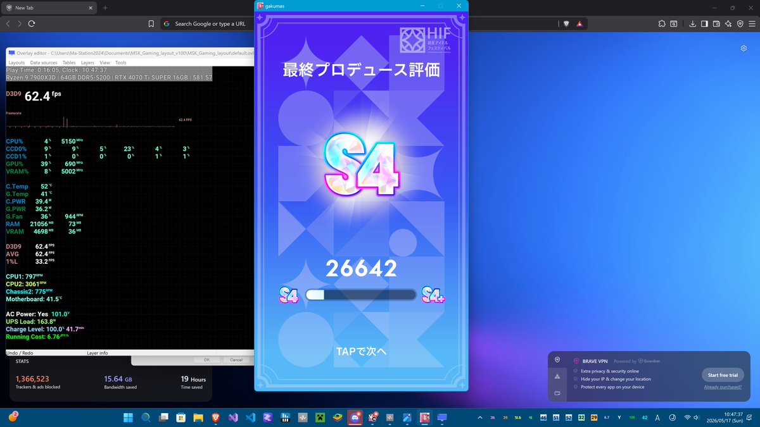Viewport: 760px width, 427px height.
Task: Open the Tools menu in Overlay editor
Action: click(x=120, y=63)
